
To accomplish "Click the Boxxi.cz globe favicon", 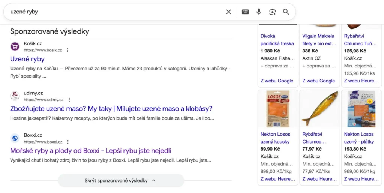I will (15, 138).
